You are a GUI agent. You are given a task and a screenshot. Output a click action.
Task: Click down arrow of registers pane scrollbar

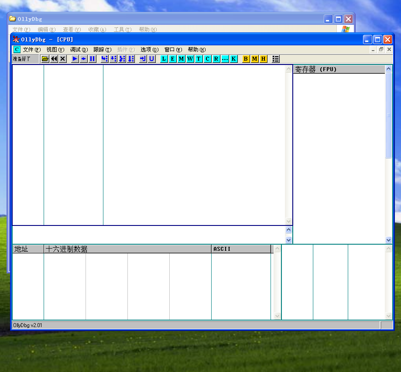tap(389, 240)
